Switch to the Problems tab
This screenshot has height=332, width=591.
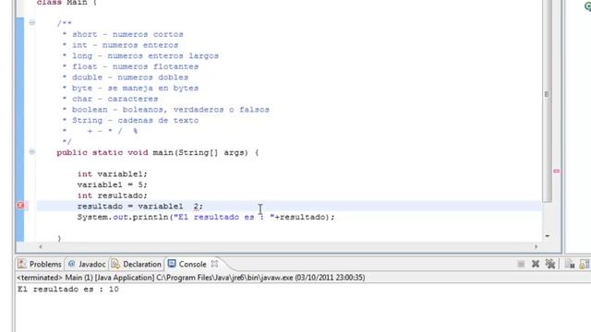click(x=40, y=265)
